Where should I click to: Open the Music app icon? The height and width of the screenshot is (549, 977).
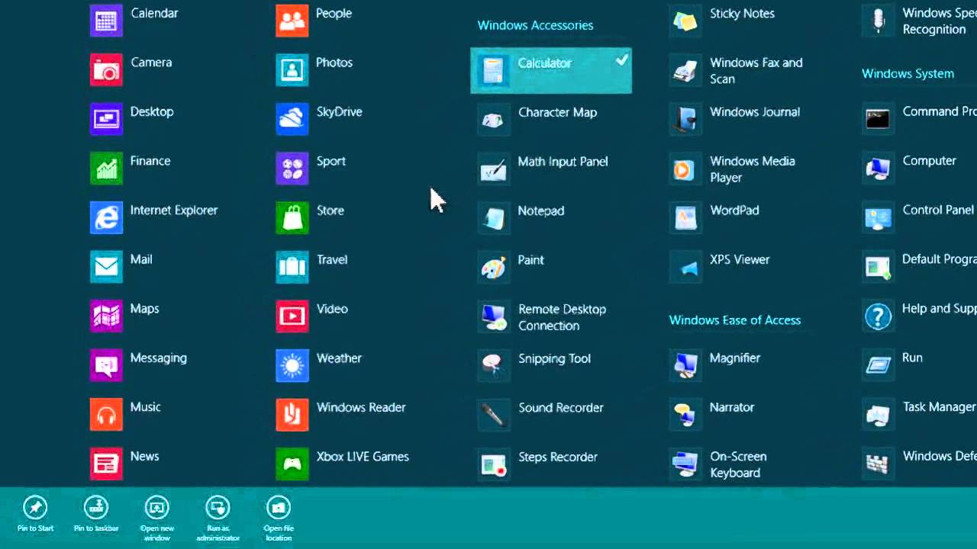click(x=106, y=415)
